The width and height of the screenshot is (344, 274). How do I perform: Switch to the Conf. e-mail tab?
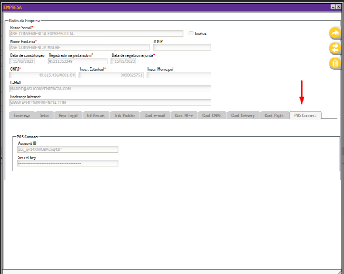(155, 115)
